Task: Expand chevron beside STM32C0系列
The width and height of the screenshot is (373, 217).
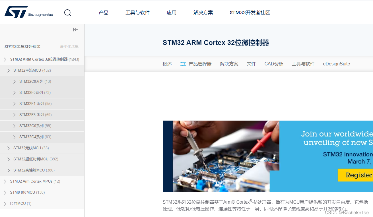Action: 15,82
